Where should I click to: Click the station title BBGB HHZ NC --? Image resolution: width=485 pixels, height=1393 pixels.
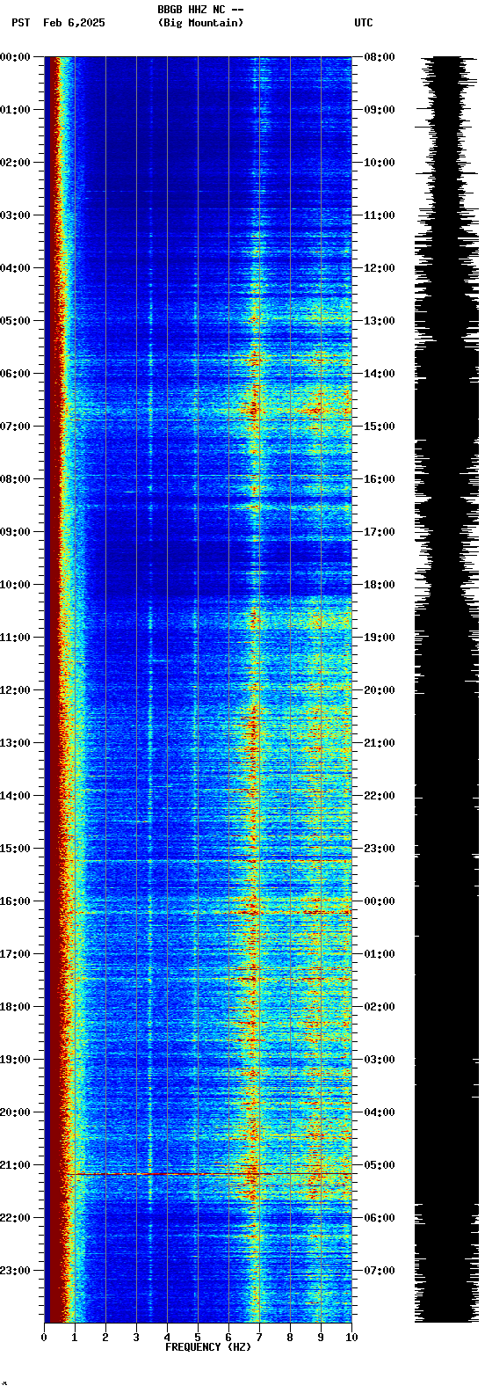(x=200, y=10)
